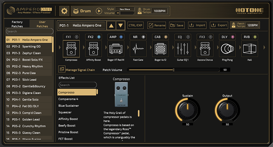Toggle the FX2 module on/off
Viewport: 273px width, 147px height.
99,37
